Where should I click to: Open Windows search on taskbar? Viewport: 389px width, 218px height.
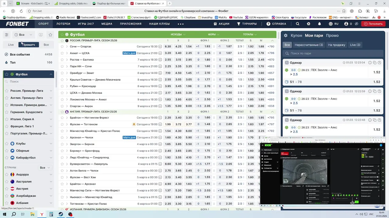point(14,214)
